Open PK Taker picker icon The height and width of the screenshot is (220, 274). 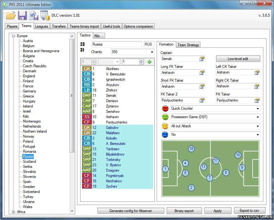pos(257,100)
